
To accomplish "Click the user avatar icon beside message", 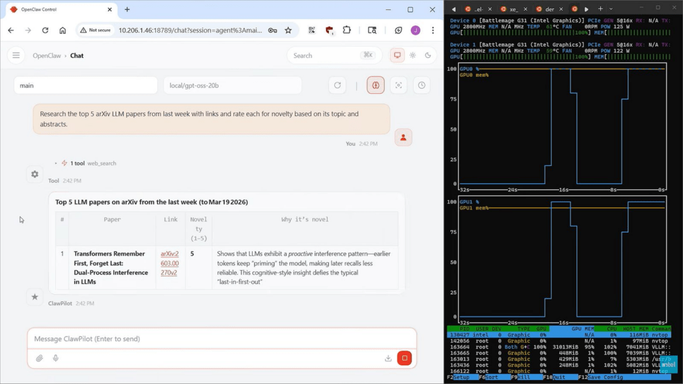I will tap(404, 137).
